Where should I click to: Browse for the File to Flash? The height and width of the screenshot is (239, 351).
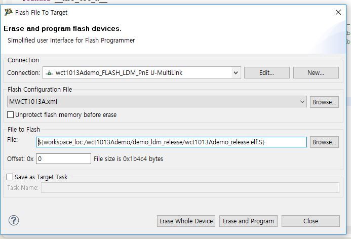(324, 142)
